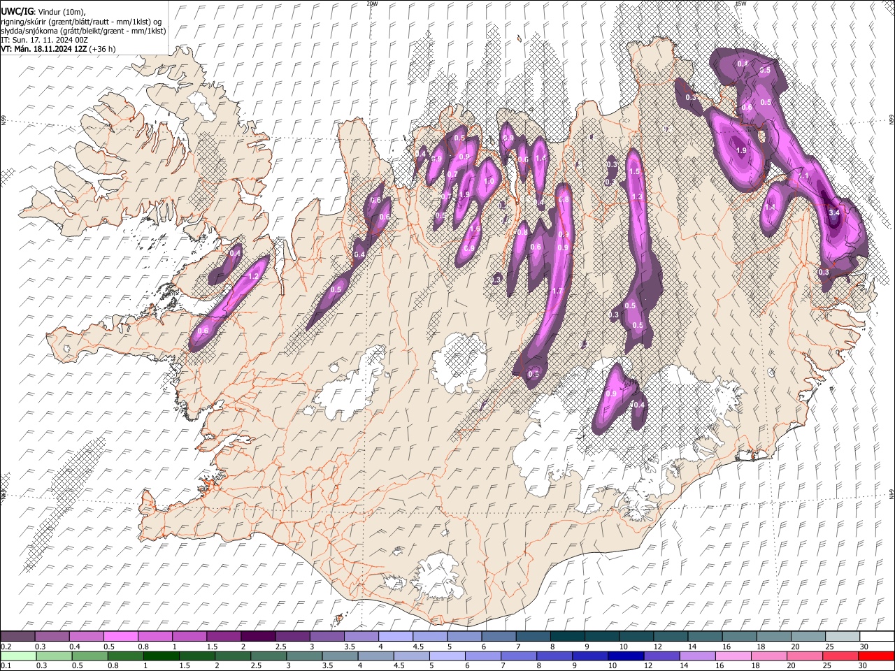Pick the dark grey-purple swatch starting upper legend at 0.2

click(x=17, y=637)
